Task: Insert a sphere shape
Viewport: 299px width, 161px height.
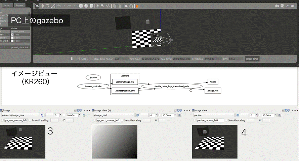Action: [86, 6]
